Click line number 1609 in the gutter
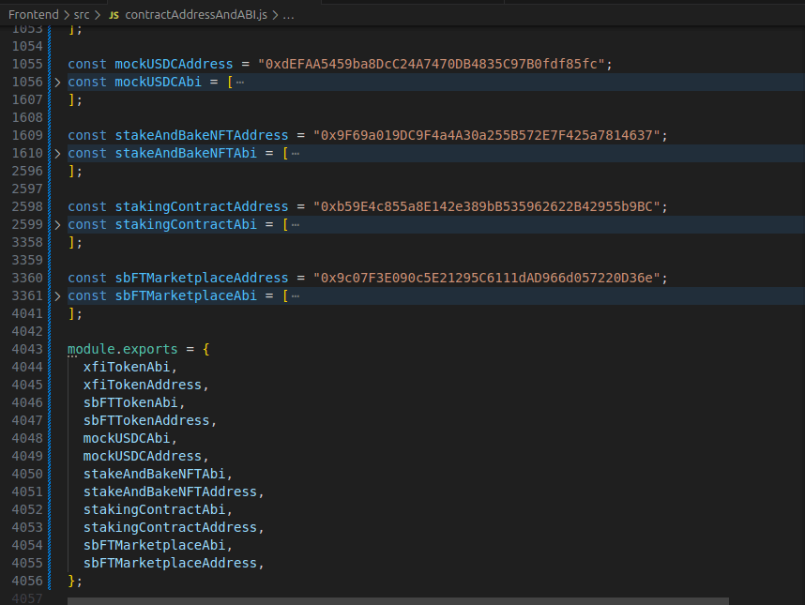805x605 pixels. (28, 135)
